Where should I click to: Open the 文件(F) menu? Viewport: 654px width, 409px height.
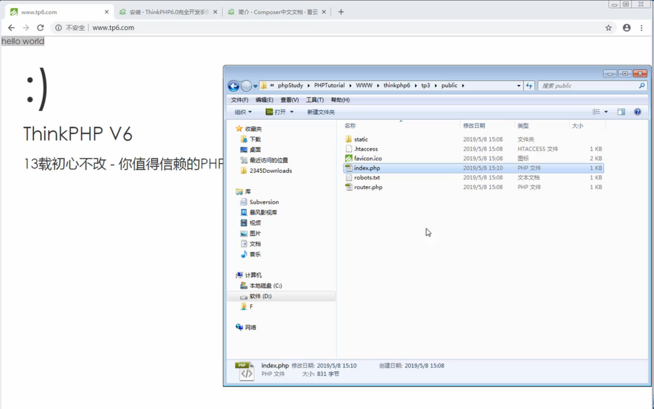[239, 100]
